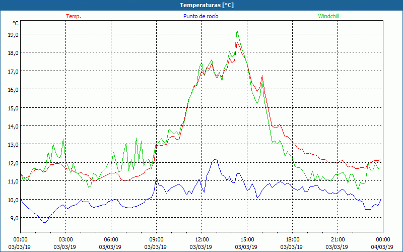
Task: Click the 04/03/19 date label
Action: tap(382, 247)
